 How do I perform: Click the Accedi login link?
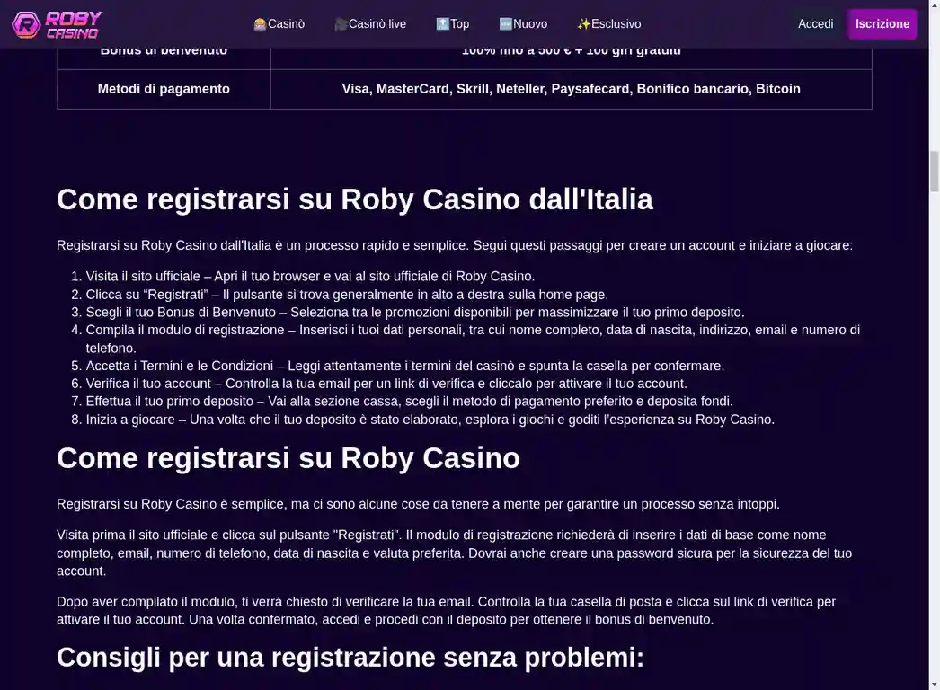pyautogui.click(x=815, y=24)
